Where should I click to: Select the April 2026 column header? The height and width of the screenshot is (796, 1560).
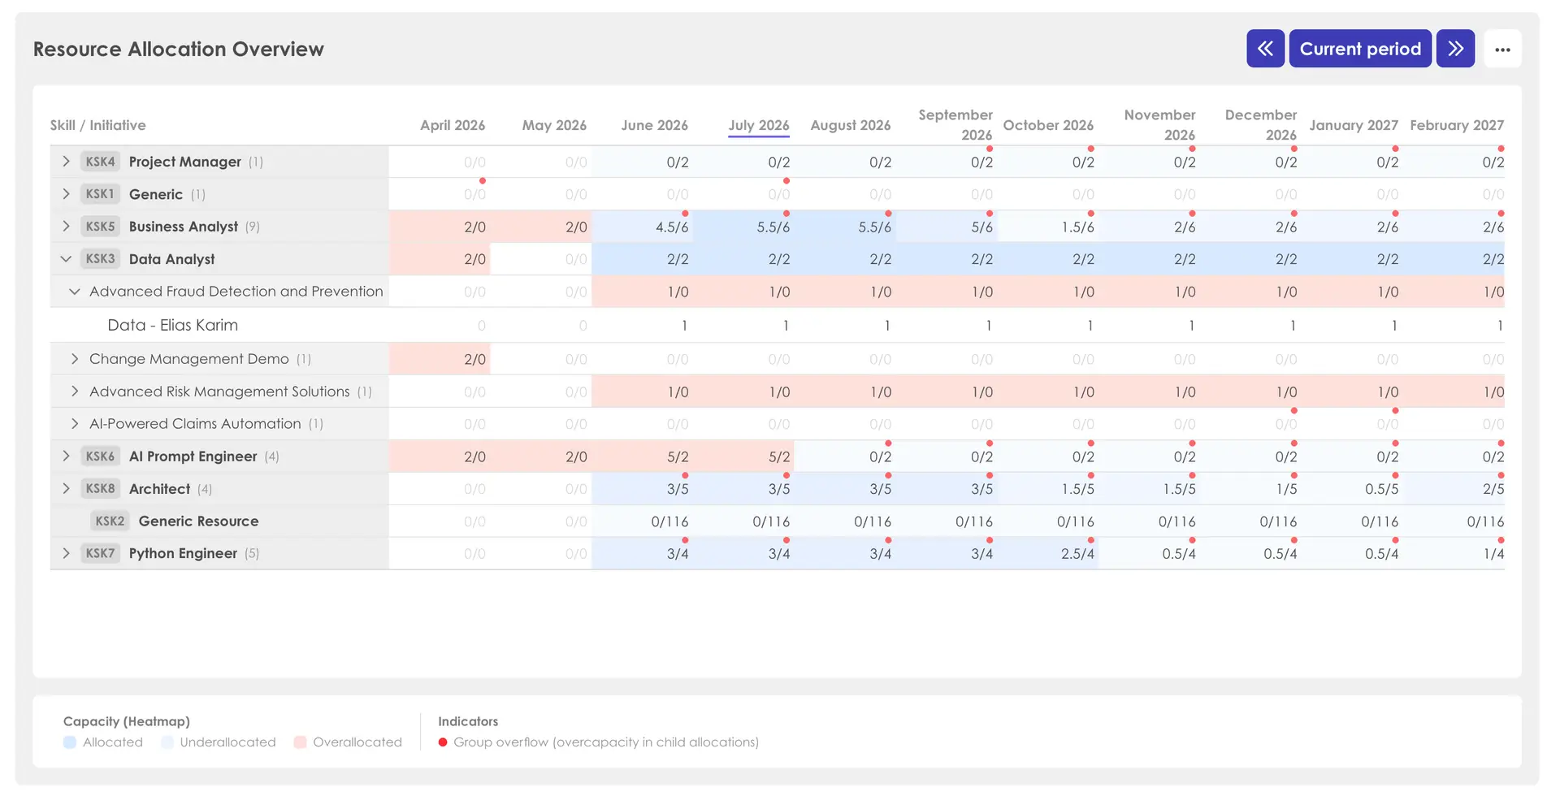[x=453, y=125]
